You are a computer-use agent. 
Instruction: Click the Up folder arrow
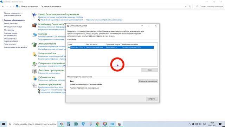(14, 6)
